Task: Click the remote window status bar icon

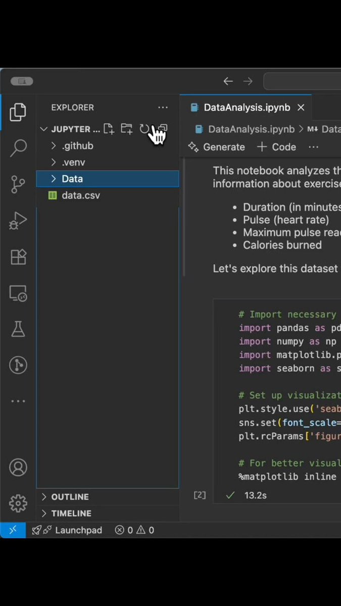Action: (13, 530)
